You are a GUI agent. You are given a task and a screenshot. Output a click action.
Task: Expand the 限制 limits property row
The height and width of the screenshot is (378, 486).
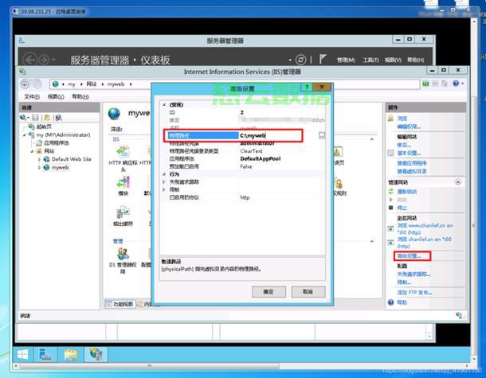[x=164, y=189]
